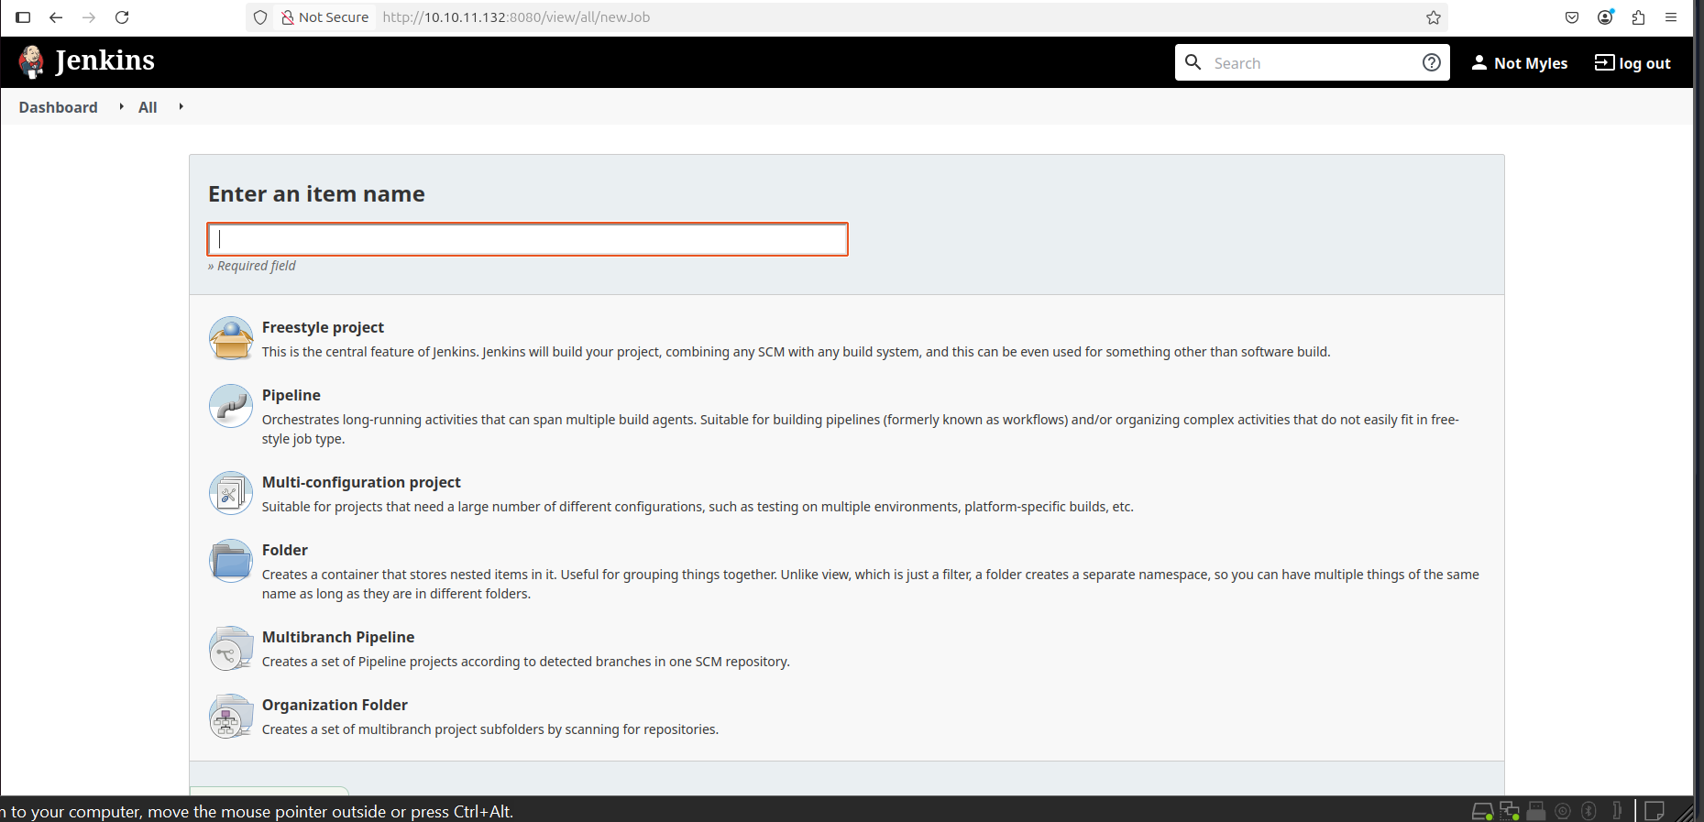This screenshot has height=822, width=1704.
Task: Choose Freestyle project title
Action: (323, 327)
